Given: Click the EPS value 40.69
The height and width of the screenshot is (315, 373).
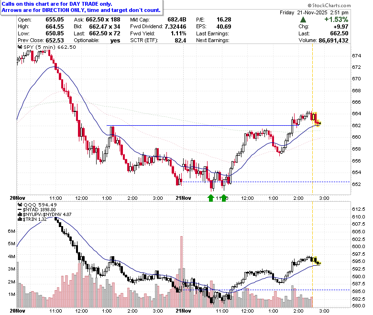Looking at the screenshot, I should (224, 26).
